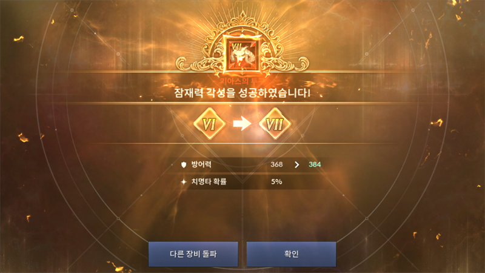Click the orange item name under the icon
The width and height of the screenshot is (485, 273).
(242, 81)
